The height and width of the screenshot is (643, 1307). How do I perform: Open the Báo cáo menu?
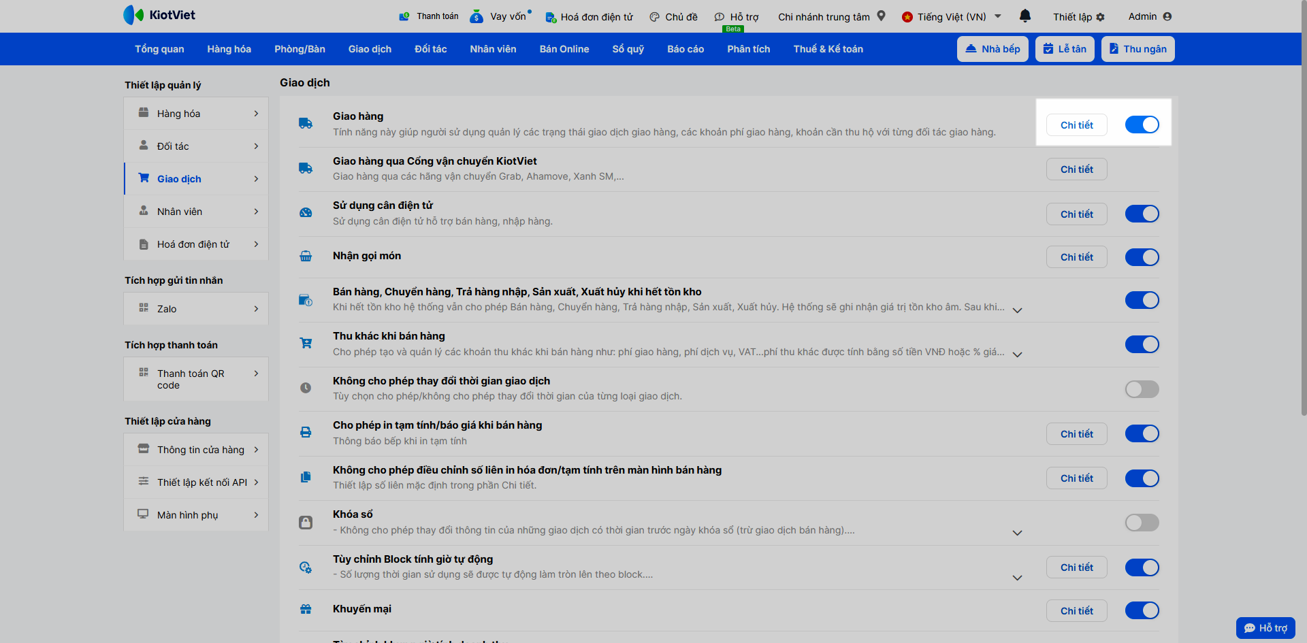(685, 49)
